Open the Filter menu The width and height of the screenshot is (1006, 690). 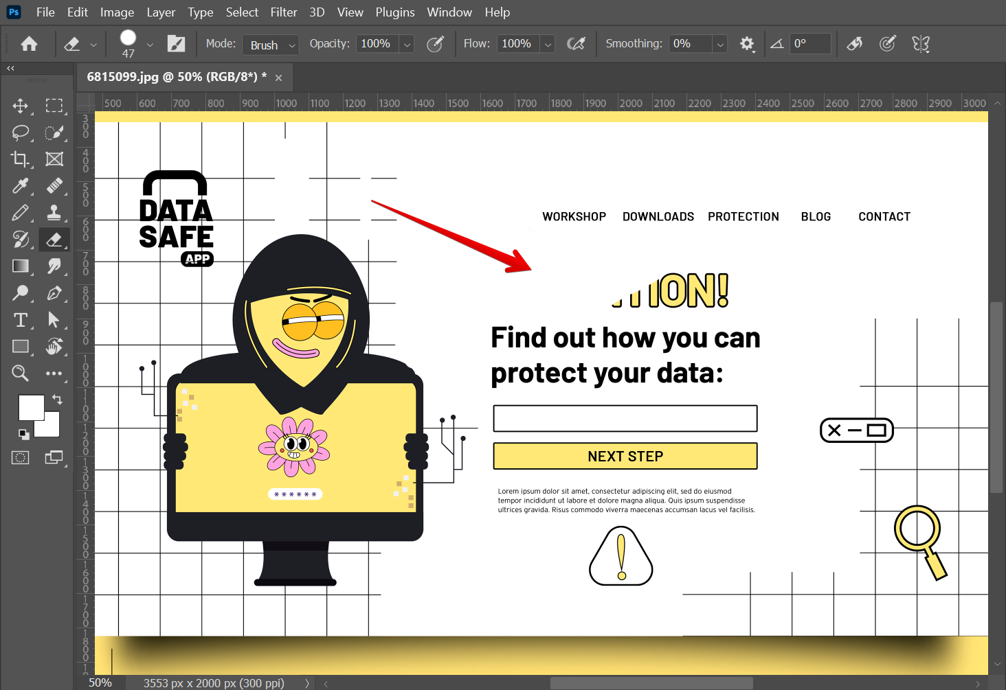(283, 12)
